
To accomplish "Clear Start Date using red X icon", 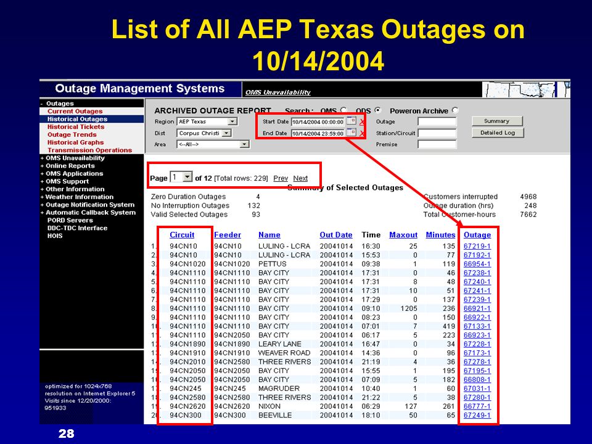I will coord(362,122).
